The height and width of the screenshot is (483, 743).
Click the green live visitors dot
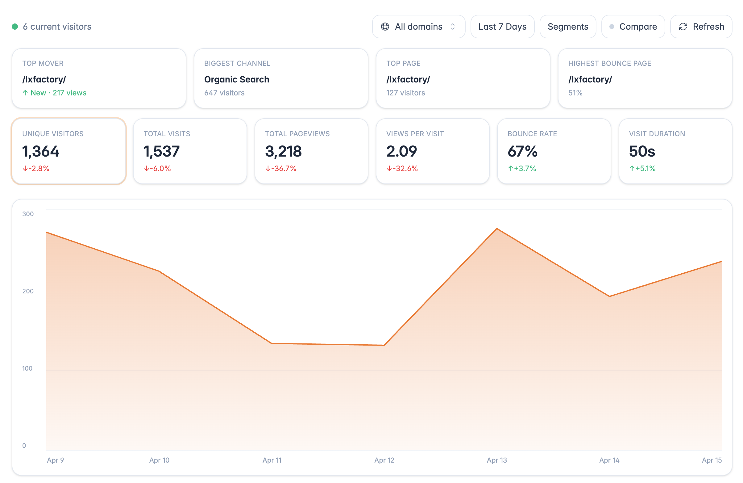click(x=15, y=27)
